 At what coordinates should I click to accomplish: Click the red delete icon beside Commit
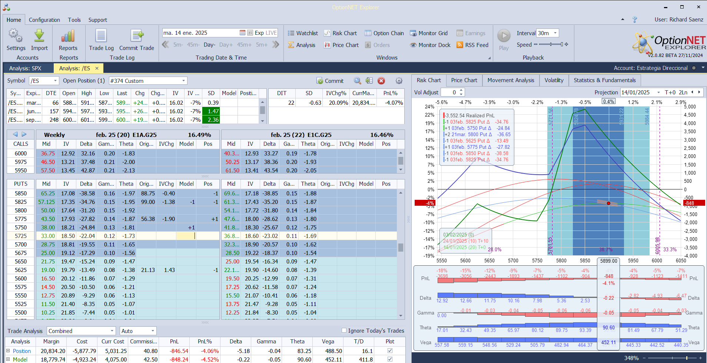coord(381,81)
